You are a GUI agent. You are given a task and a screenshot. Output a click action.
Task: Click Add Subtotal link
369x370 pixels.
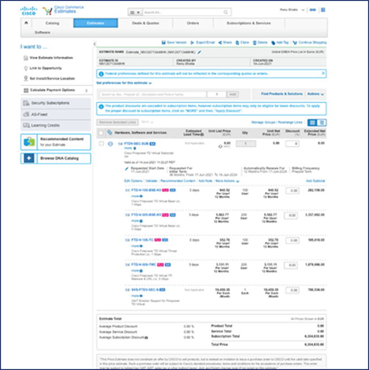click(x=315, y=181)
